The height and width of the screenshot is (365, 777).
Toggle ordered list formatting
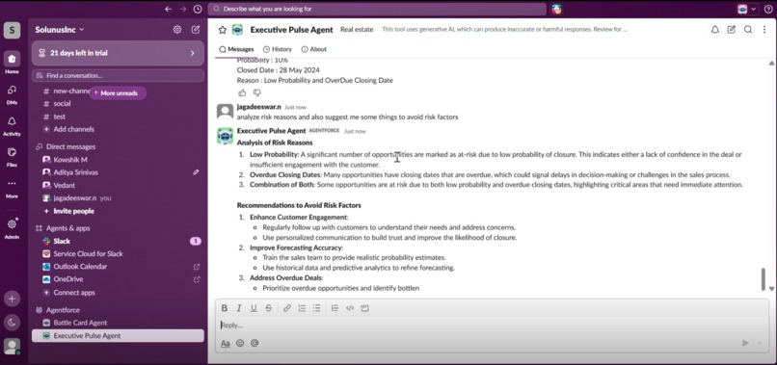(302, 308)
